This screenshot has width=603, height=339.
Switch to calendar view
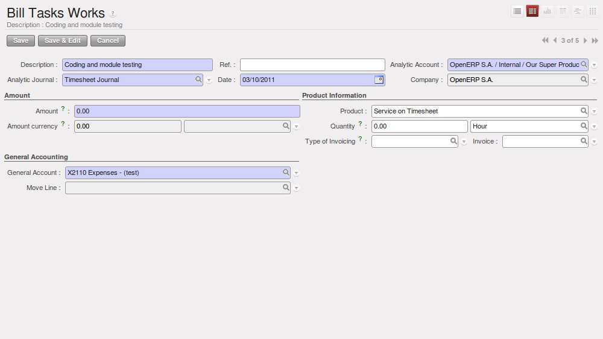coord(563,11)
